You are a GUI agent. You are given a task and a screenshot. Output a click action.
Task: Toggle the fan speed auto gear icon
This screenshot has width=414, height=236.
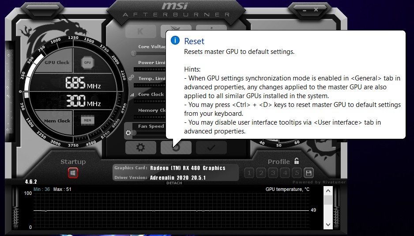[128, 133]
